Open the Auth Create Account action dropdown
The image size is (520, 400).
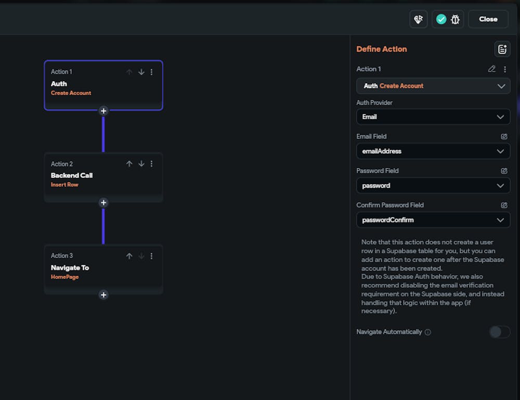433,86
